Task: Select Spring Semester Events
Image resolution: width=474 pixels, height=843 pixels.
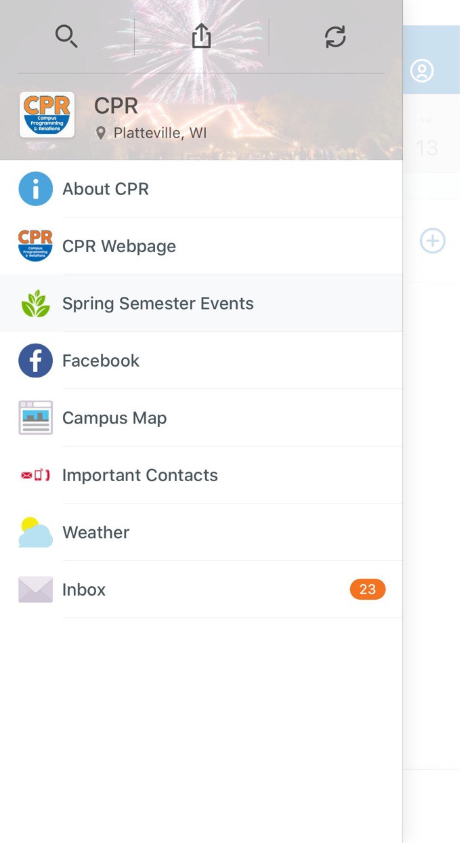Action: click(x=158, y=304)
